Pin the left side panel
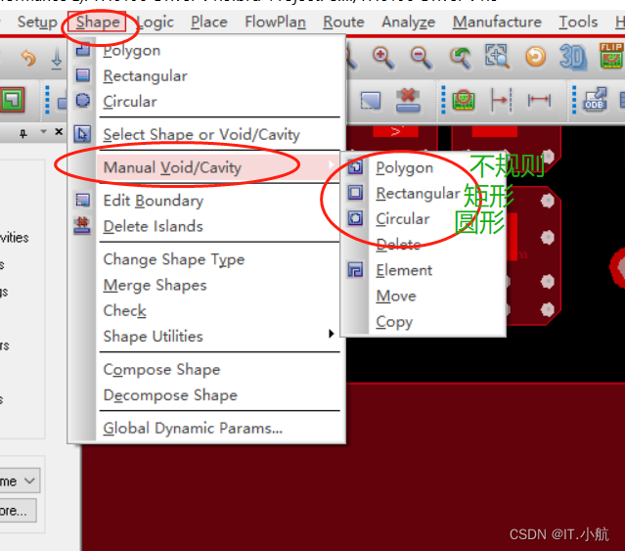The height and width of the screenshot is (551, 625). [x=23, y=133]
